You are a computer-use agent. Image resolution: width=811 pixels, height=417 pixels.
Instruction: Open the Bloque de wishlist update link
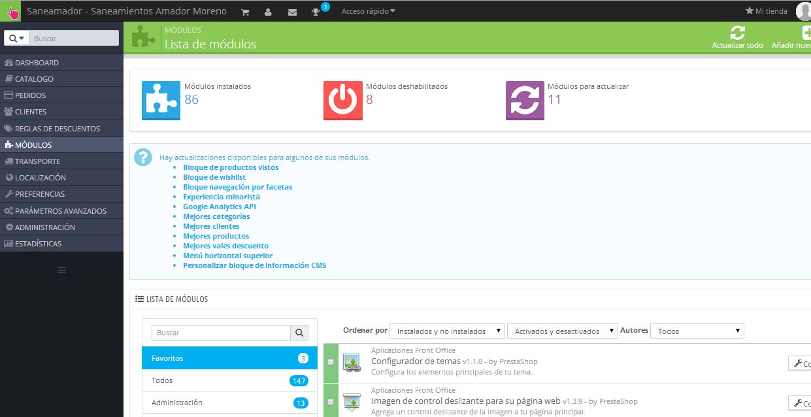214,177
